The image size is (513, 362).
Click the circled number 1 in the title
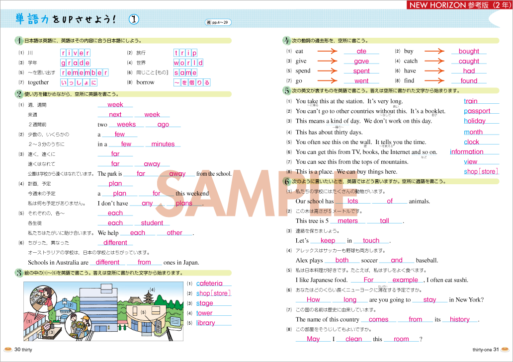pyautogui.click(x=134, y=19)
